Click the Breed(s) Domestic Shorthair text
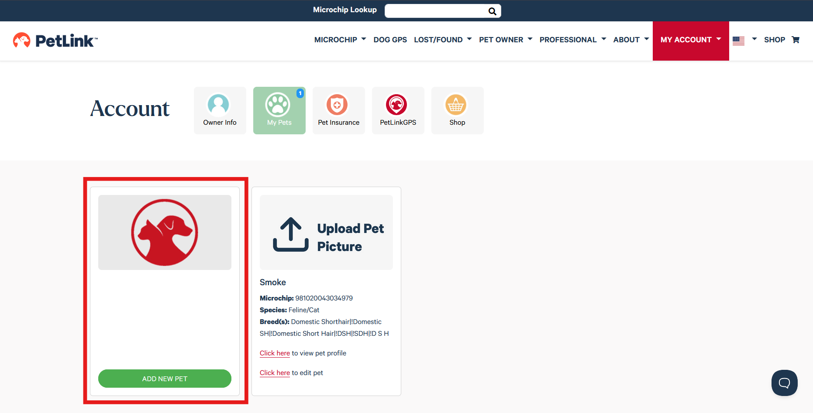The width and height of the screenshot is (813, 413). tap(324, 328)
